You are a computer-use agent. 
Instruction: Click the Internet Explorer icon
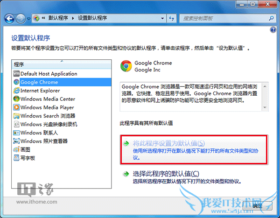[x=16, y=91]
